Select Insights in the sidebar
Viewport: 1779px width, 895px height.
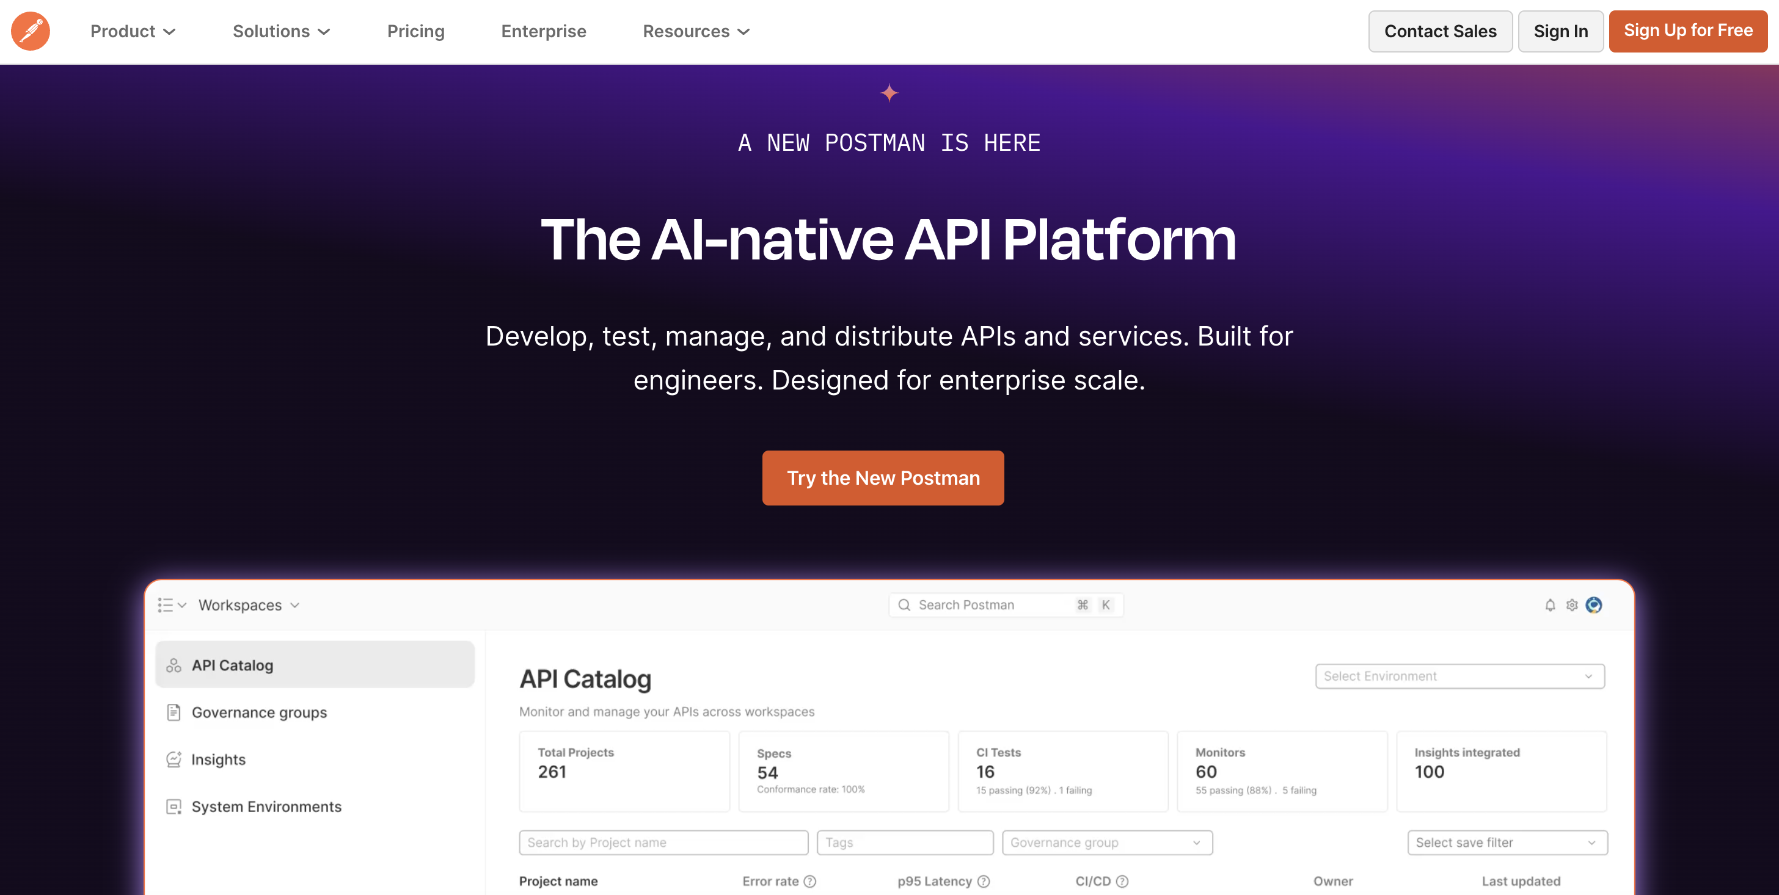click(217, 759)
